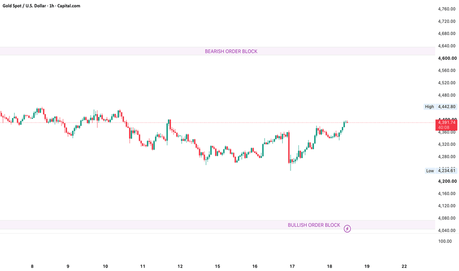The image size is (459, 271).
Task: Click the date 17 on time axis
Action: [x=292, y=266]
